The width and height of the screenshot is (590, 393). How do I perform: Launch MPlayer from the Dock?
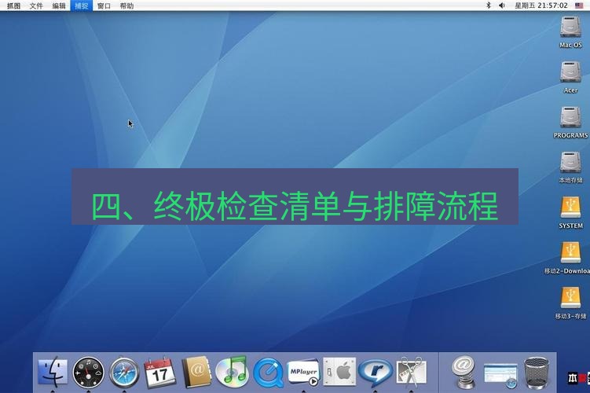tap(303, 373)
